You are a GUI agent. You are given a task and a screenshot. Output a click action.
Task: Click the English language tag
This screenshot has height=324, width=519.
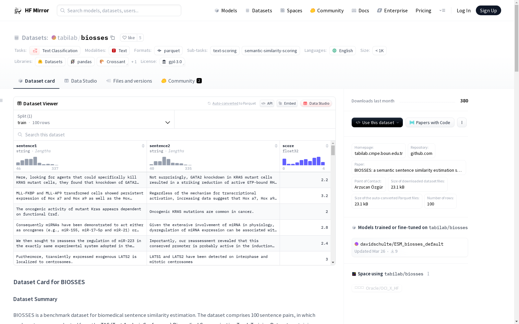click(343, 51)
